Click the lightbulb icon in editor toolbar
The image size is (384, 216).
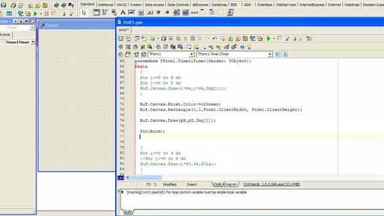(x=250, y=47)
